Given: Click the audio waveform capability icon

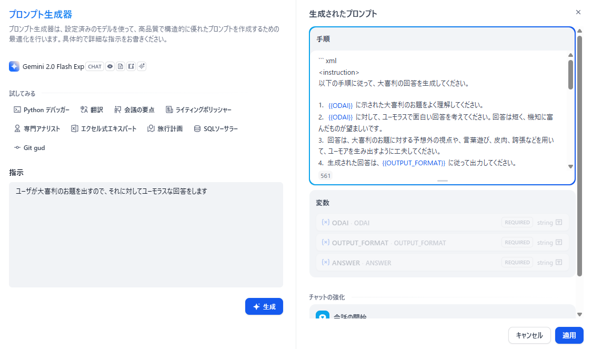Looking at the screenshot, I should 142,66.
